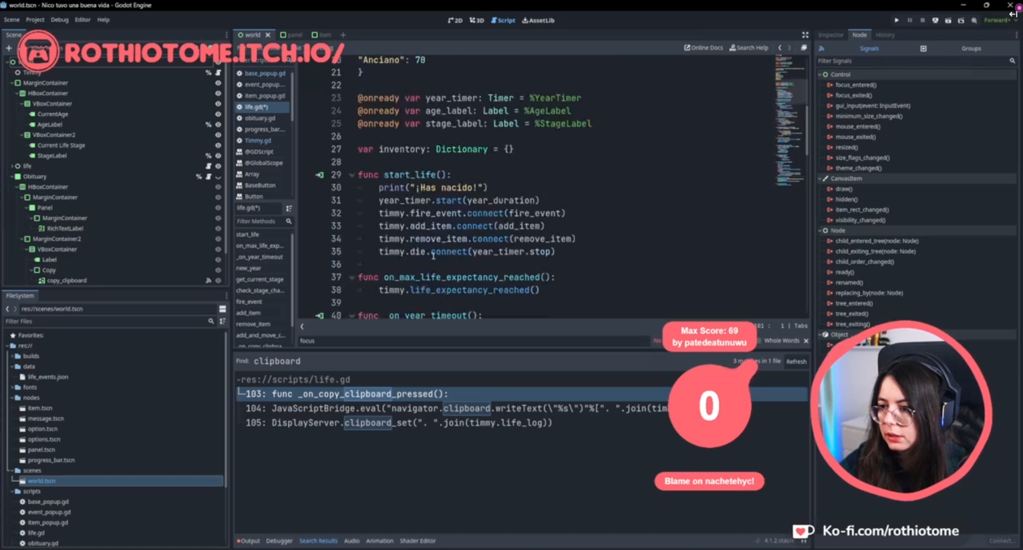Open the Output bottom panel

point(248,541)
